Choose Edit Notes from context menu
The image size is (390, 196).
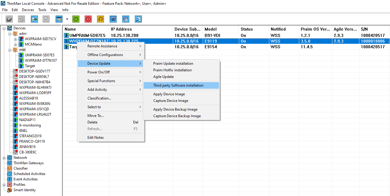click(x=111, y=138)
